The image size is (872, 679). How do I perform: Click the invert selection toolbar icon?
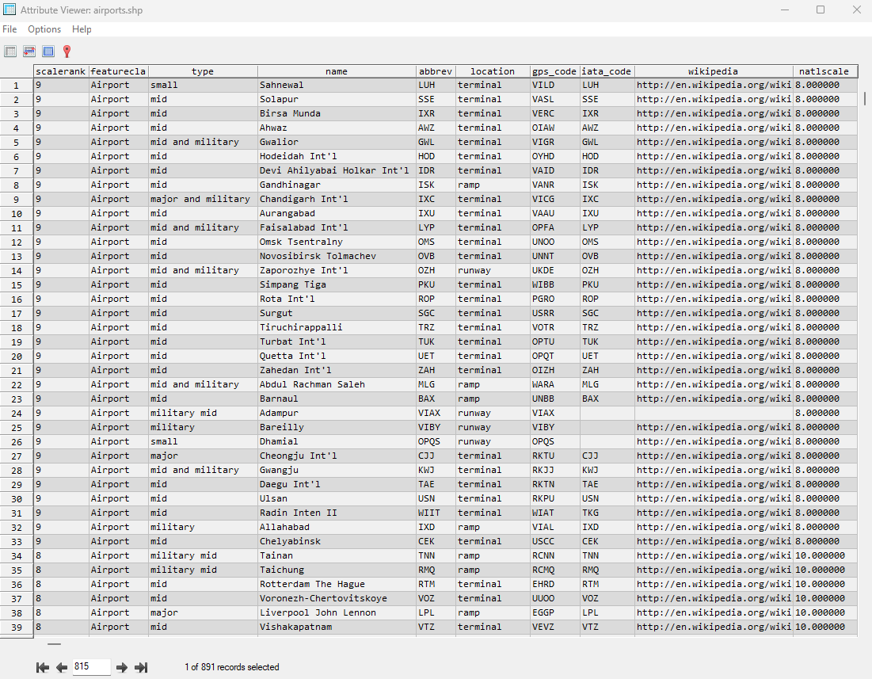pos(29,51)
